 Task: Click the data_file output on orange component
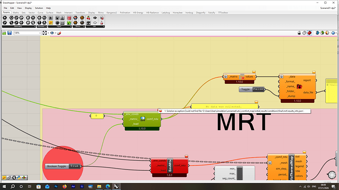point(308,93)
